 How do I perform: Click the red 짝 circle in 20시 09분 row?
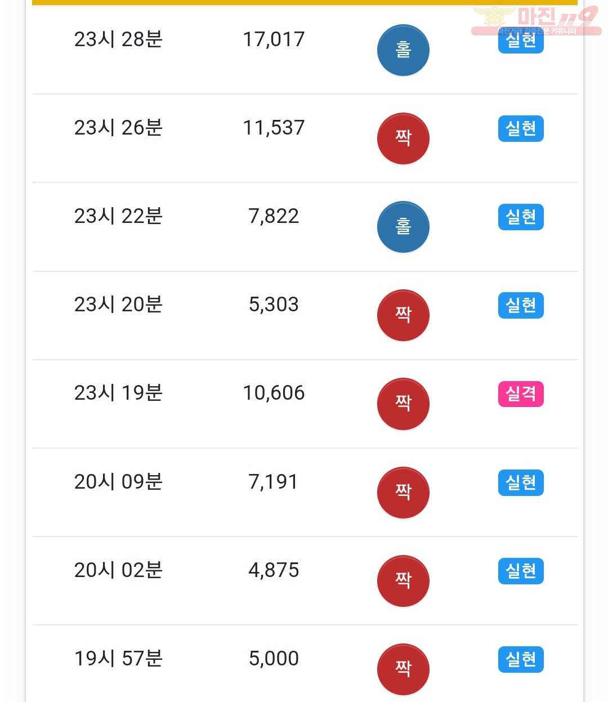(x=403, y=493)
